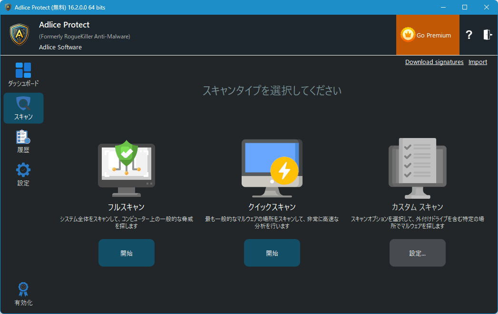Click the custom scan checklist monitor image
Image resolution: width=498 pixels, height=314 pixels.
[417, 168]
